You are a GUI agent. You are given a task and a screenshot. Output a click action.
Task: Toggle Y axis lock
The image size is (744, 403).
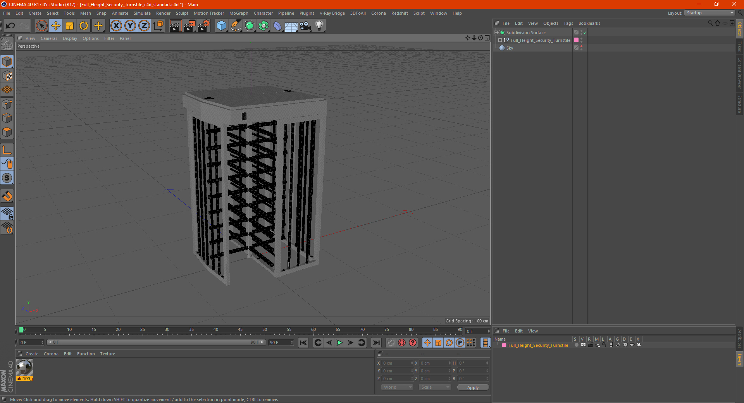[130, 26]
